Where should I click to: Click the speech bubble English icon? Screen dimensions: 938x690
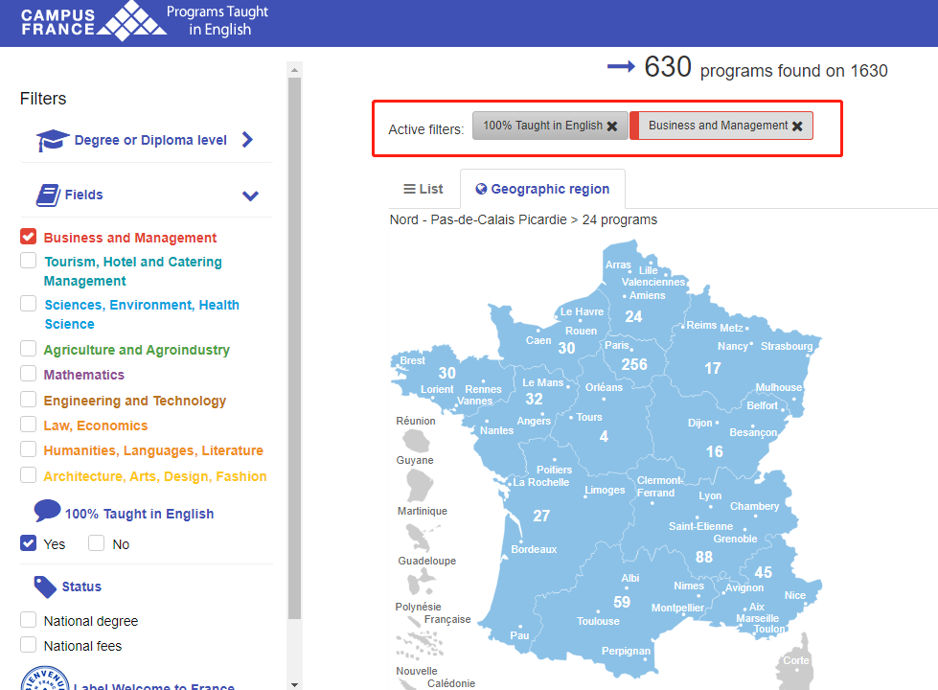[47, 512]
